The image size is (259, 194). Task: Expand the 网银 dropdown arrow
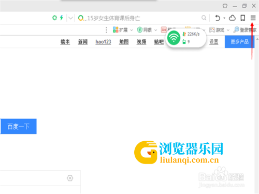tap(155, 30)
